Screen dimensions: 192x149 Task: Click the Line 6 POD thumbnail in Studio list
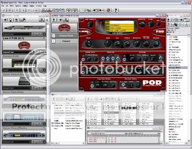24,45
